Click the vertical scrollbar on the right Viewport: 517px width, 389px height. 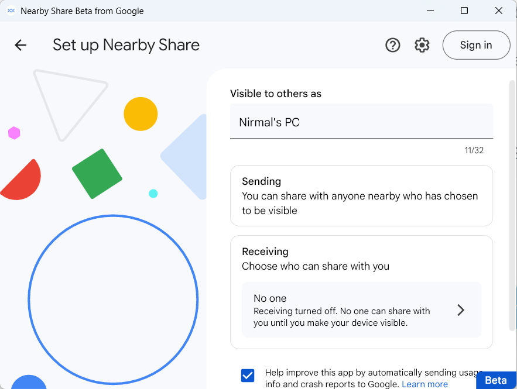click(x=512, y=205)
